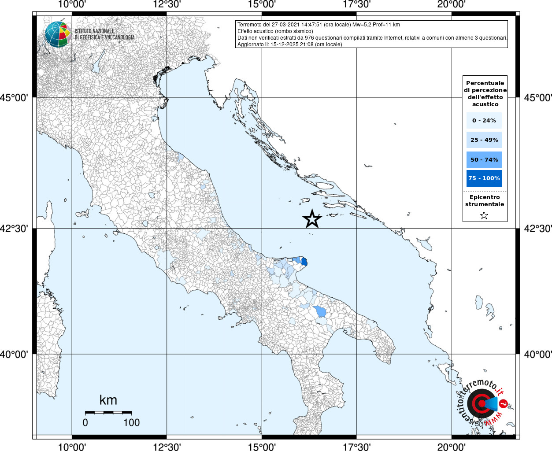Click the 'Dati non verificati estratti' line
The height and width of the screenshot is (451, 552).
point(372,38)
